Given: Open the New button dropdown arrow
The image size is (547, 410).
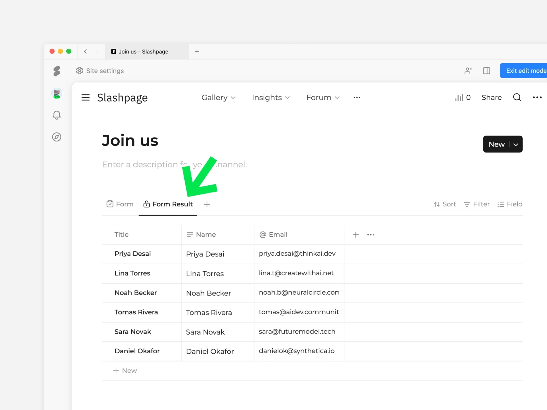Looking at the screenshot, I should (x=516, y=145).
